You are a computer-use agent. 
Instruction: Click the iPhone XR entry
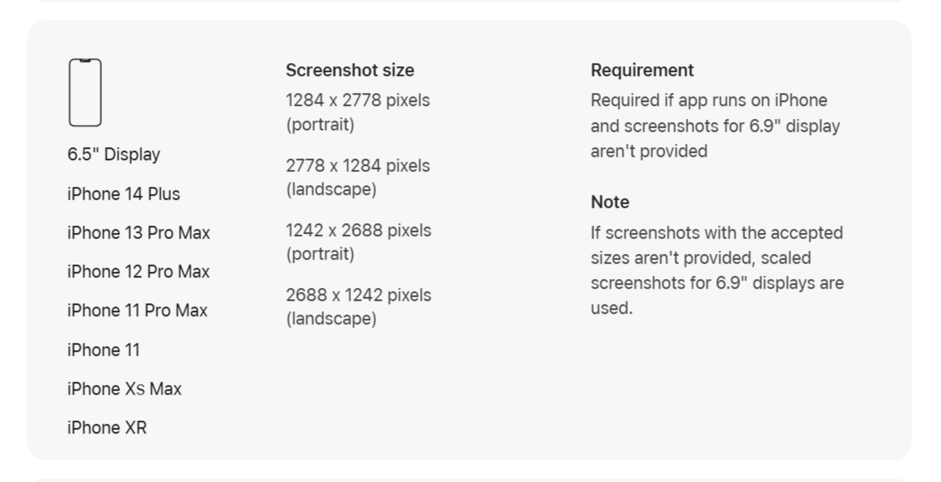point(107,428)
